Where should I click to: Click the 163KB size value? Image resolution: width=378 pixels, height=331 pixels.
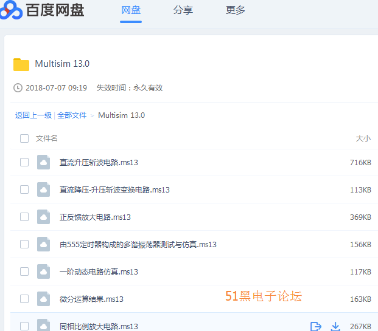pyautogui.click(x=360, y=299)
